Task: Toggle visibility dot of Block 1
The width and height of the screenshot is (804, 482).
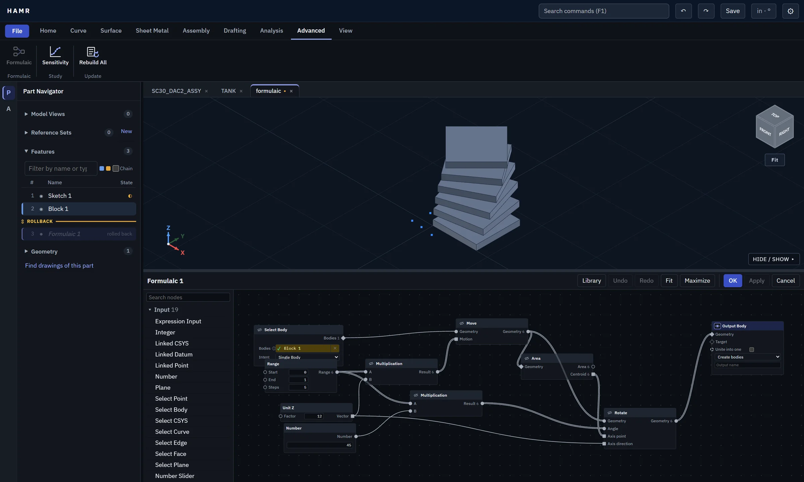Action: [41, 209]
